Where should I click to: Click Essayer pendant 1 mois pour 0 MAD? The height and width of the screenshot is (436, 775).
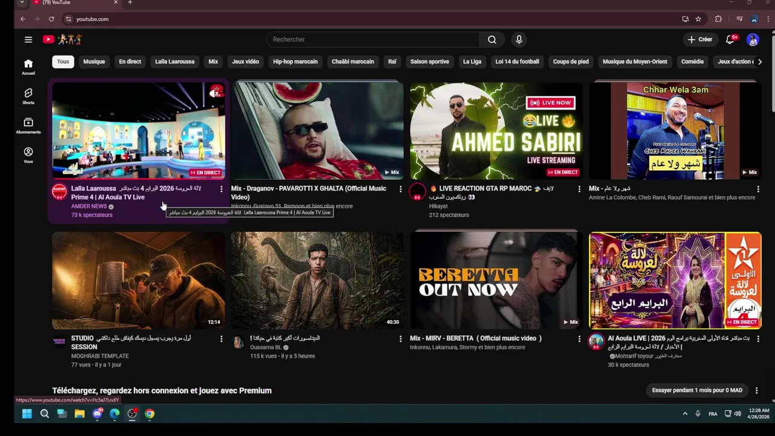tap(697, 391)
